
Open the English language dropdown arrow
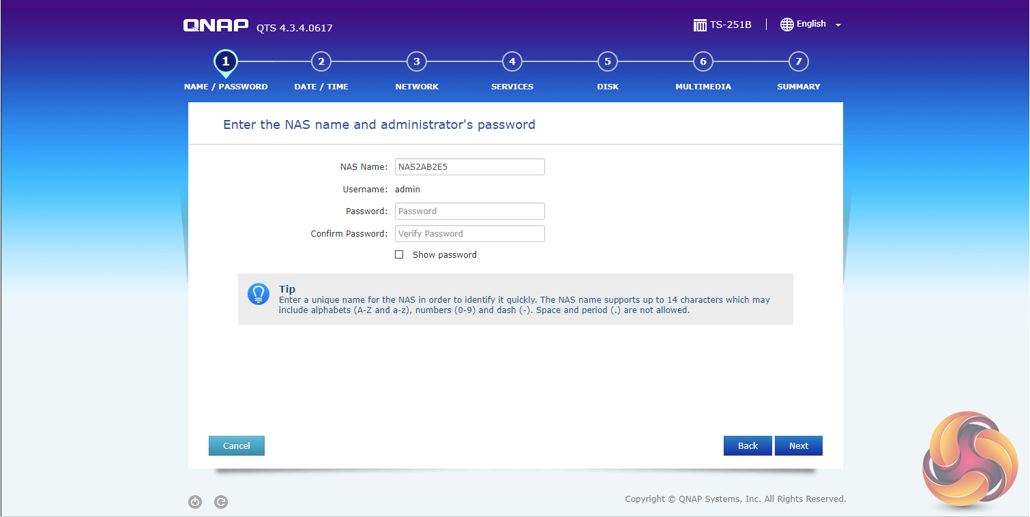pos(838,25)
